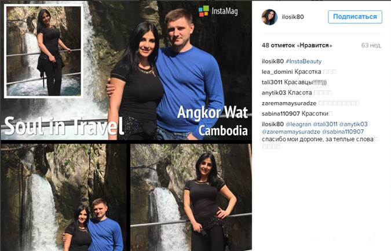Click the 63 нед. timestamp
Image resolution: width=391 pixels, height=251 pixels.
pyautogui.click(x=371, y=45)
